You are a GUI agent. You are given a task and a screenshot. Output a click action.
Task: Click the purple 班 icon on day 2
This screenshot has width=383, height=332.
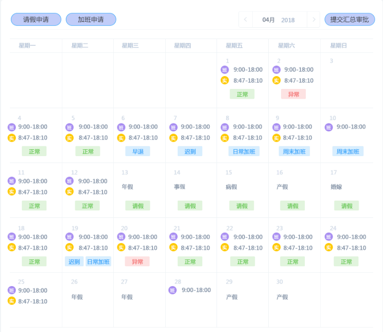[276, 70]
